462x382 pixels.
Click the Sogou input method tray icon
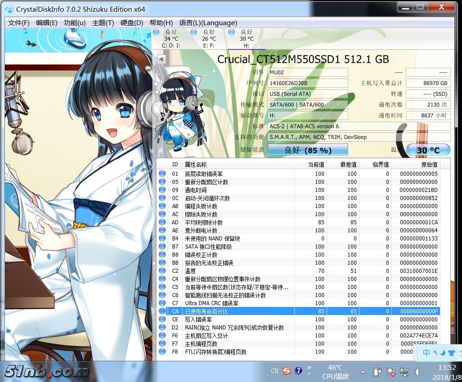[x=287, y=371]
